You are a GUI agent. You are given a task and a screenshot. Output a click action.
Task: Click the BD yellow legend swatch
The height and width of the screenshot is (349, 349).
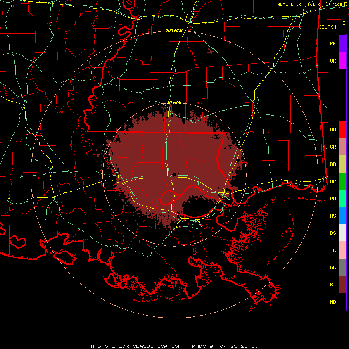pyautogui.click(x=342, y=164)
